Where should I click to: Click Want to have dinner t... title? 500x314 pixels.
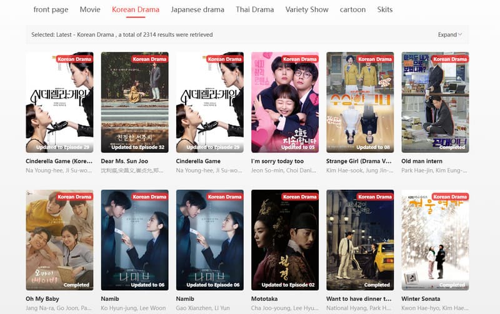(x=359, y=299)
